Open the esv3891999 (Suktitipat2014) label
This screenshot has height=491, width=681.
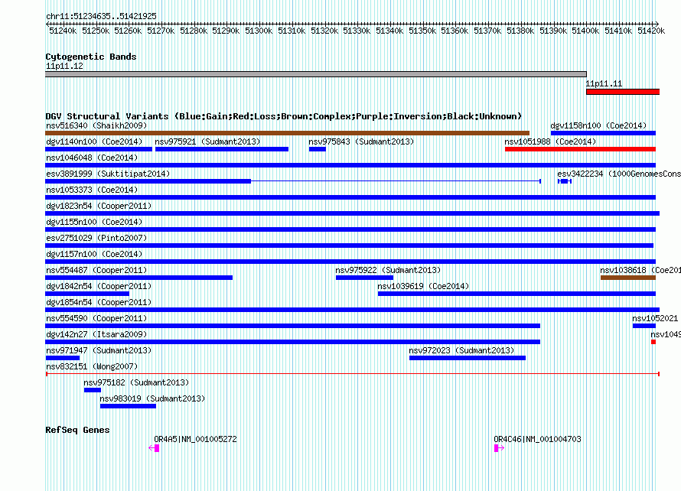pos(108,174)
